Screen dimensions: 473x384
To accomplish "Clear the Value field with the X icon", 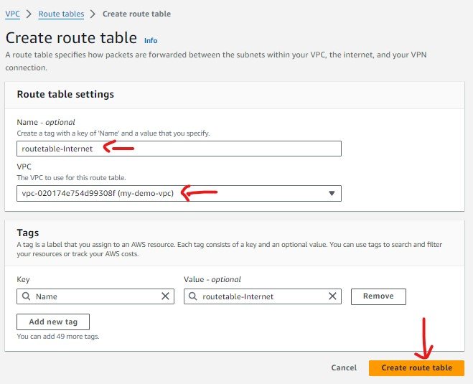I will (332, 296).
